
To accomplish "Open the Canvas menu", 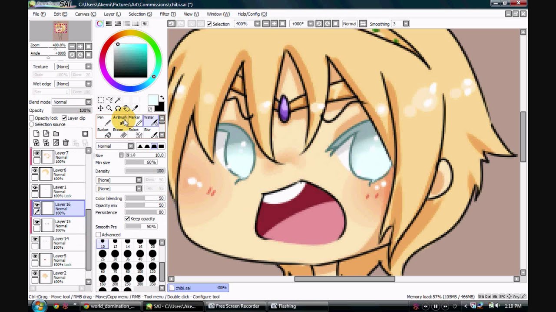I will (86, 14).
